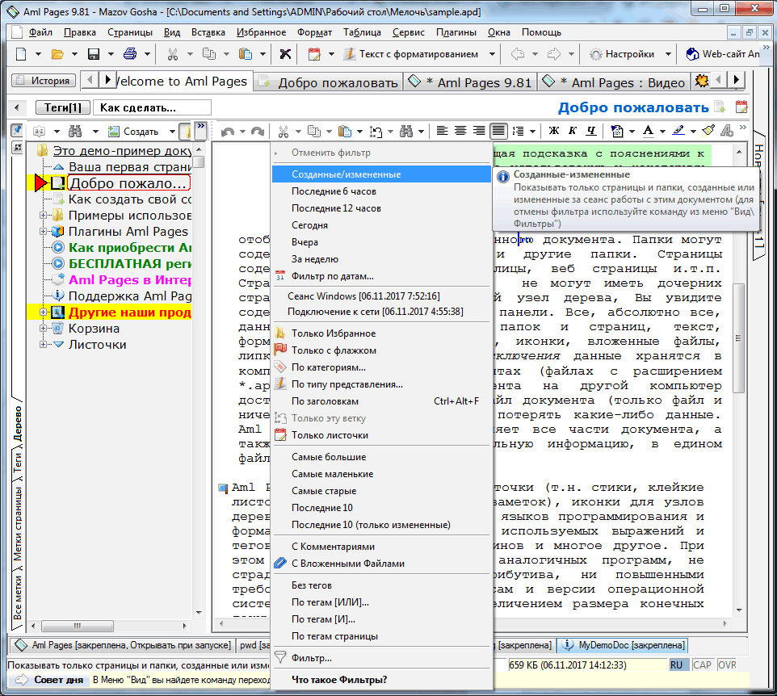Viewport: 777px width, 696px height.
Task: Click the Save floppy disk icon
Action: pos(94,54)
